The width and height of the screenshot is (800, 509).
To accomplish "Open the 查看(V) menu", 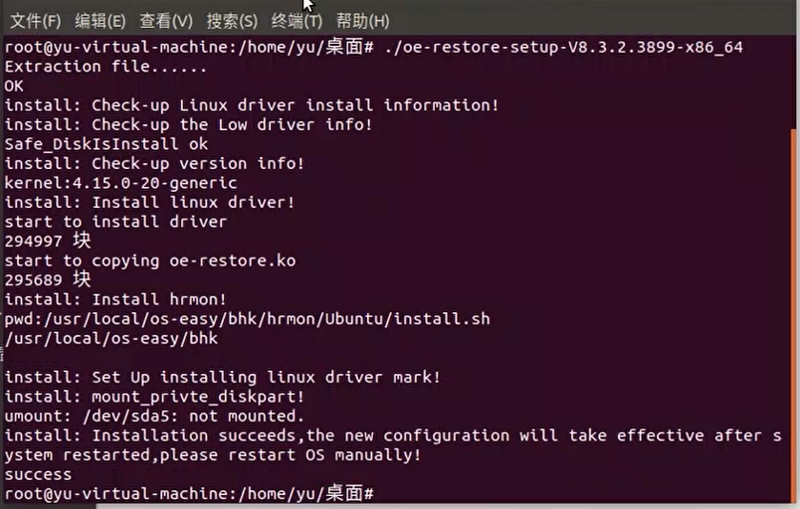I will tap(166, 20).
